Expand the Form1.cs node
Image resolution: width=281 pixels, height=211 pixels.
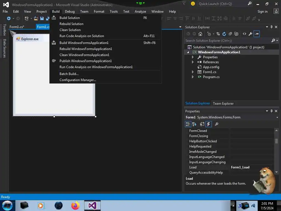[x=193, y=72]
